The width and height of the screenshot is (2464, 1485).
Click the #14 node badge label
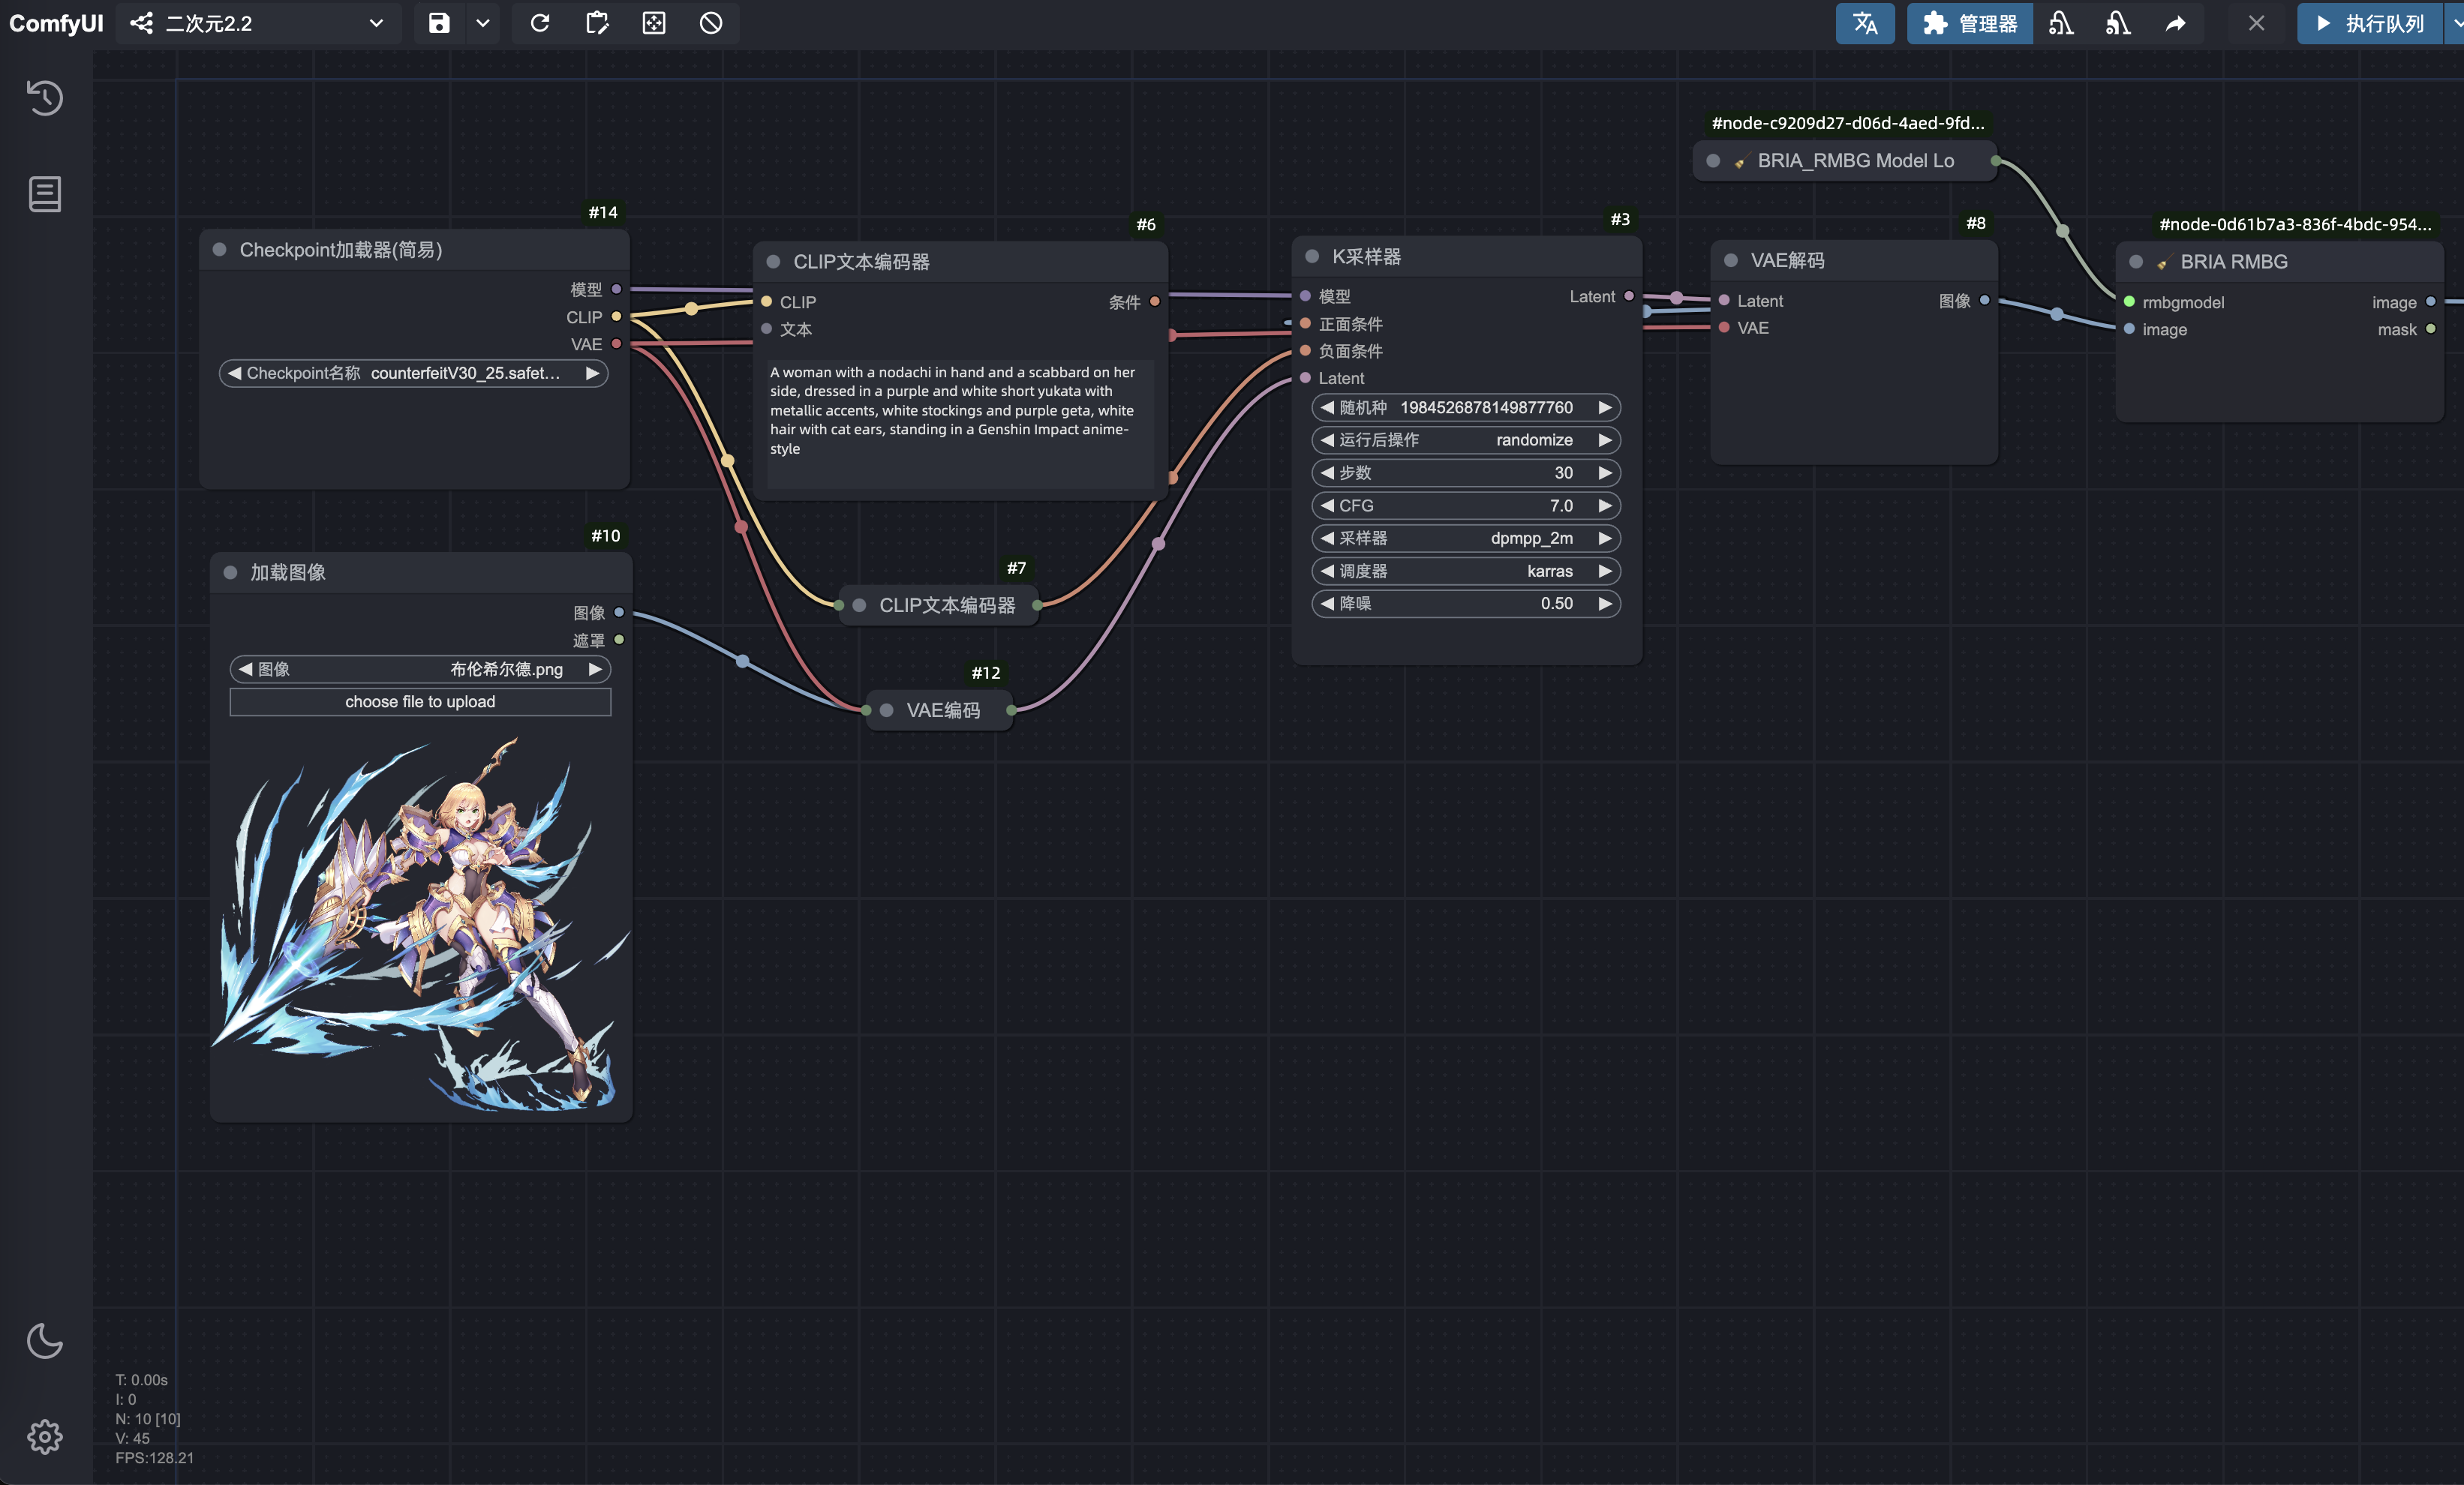click(603, 213)
